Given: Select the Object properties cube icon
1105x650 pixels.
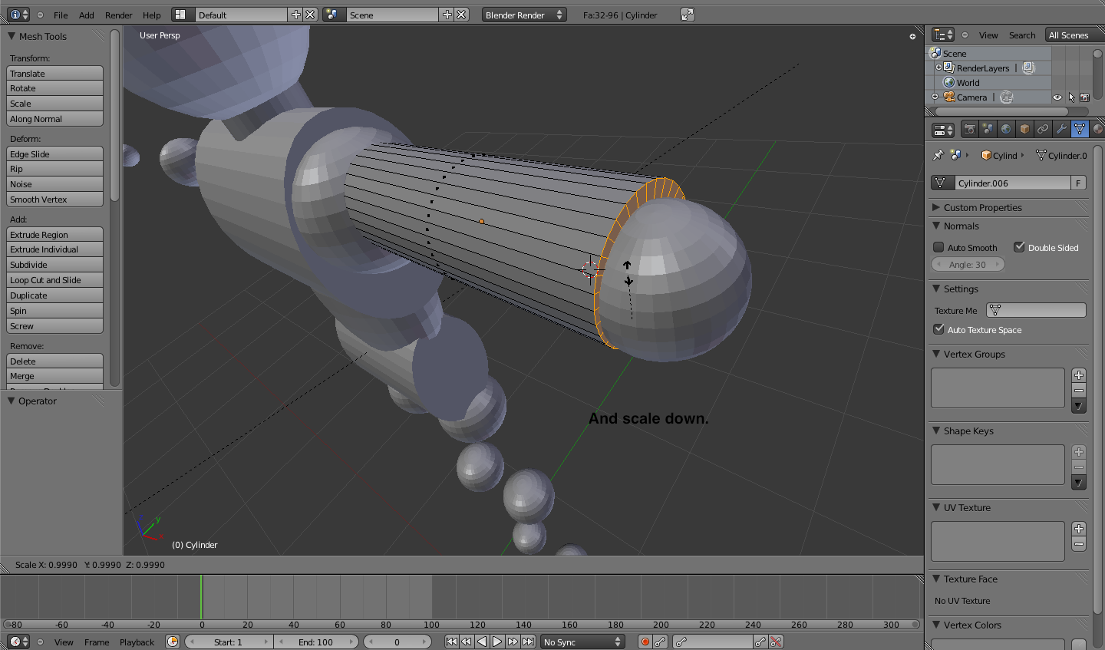Looking at the screenshot, I should click(1024, 129).
